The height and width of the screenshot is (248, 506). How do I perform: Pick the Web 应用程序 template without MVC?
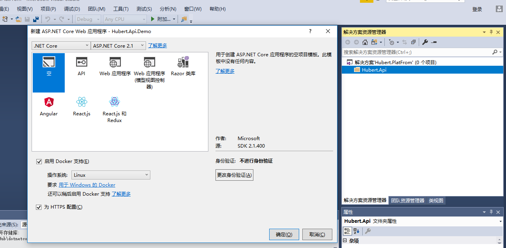(x=115, y=66)
